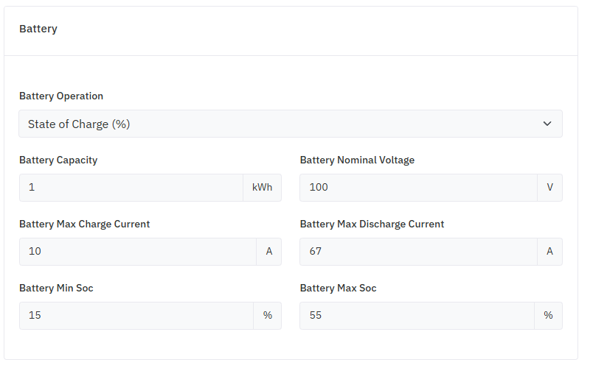This screenshot has width=593, height=368.
Task: Click the kWh unit suffix
Action: point(262,188)
